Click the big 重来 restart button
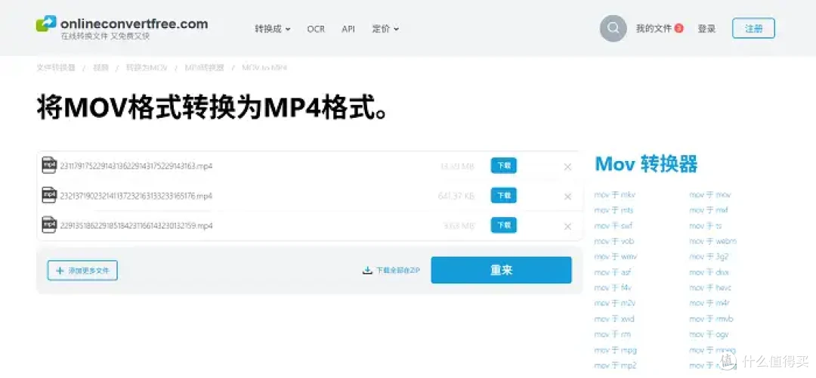Image resolution: width=816 pixels, height=378 pixels. (501, 270)
